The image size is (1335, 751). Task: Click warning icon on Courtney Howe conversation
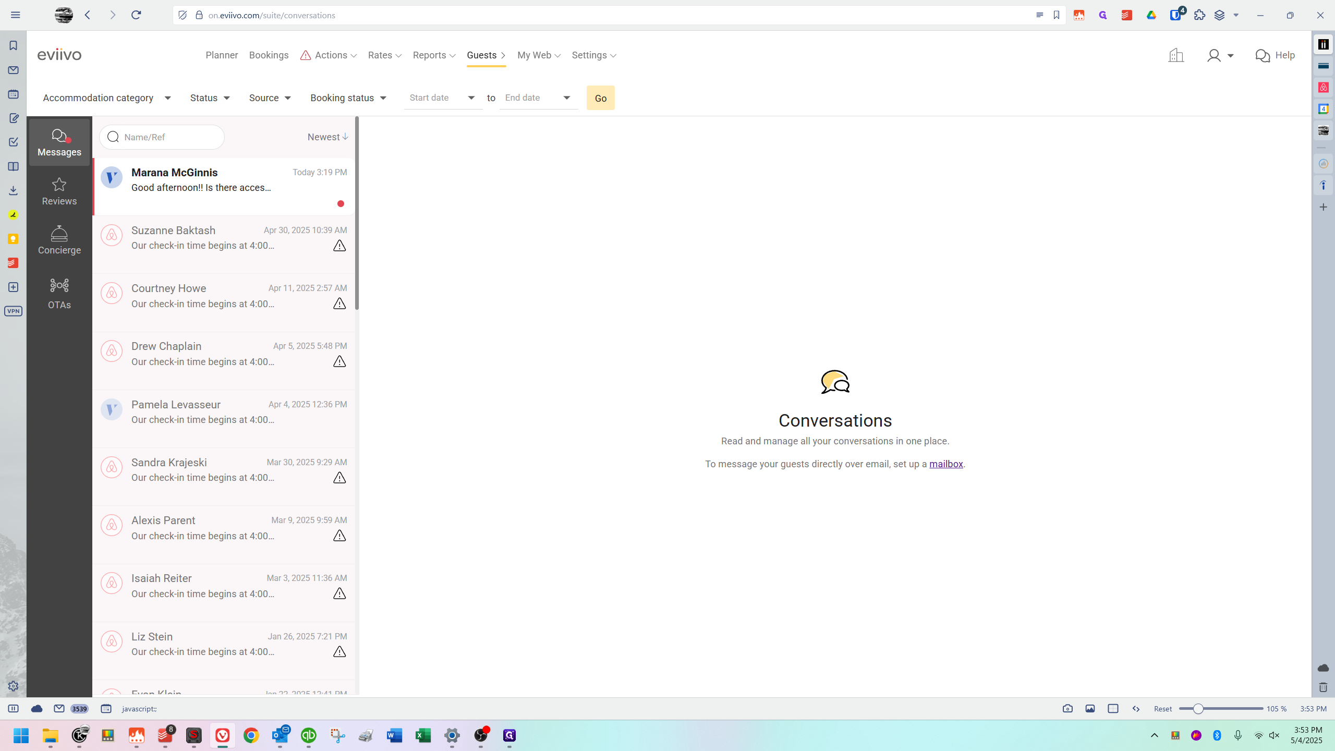tap(339, 304)
